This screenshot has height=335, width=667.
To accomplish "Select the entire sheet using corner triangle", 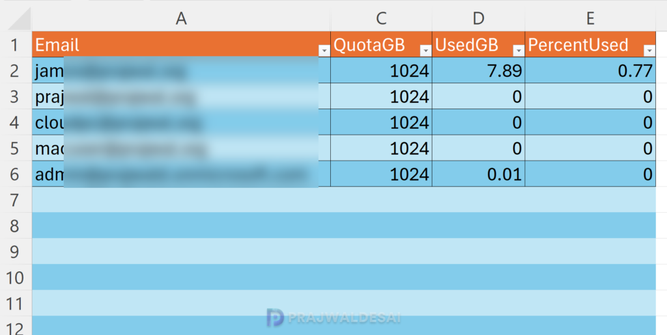I will click(19, 19).
